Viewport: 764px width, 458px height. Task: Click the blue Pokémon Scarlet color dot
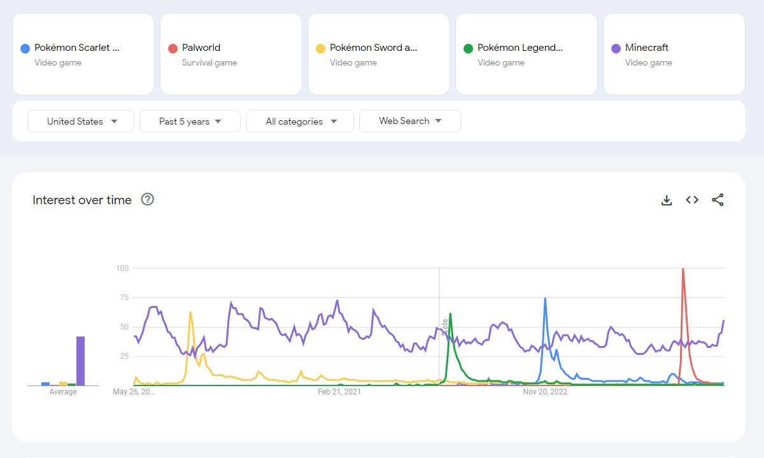(25, 48)
